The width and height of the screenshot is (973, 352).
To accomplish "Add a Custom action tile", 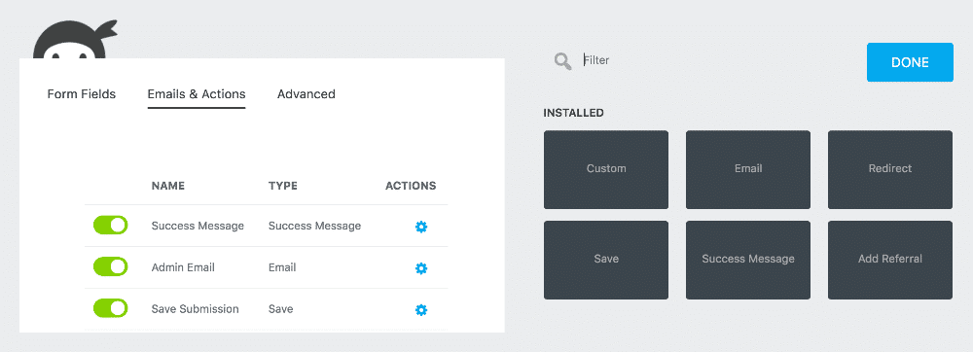I will [606, 169].
